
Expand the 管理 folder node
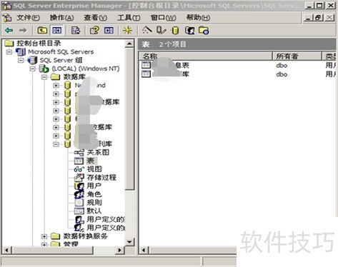44,244
